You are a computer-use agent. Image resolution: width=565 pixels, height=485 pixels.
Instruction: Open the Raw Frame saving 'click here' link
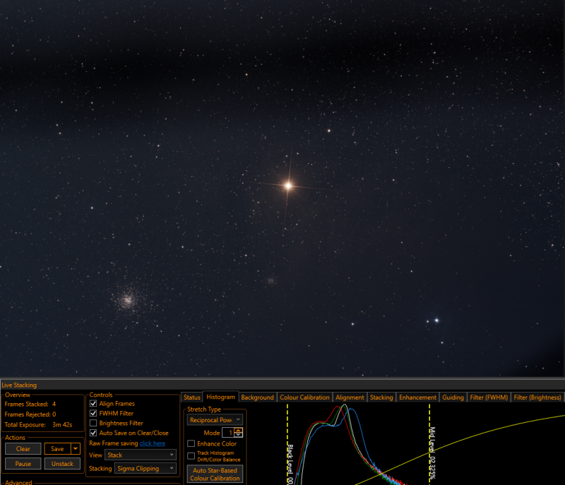click(153, 443)
